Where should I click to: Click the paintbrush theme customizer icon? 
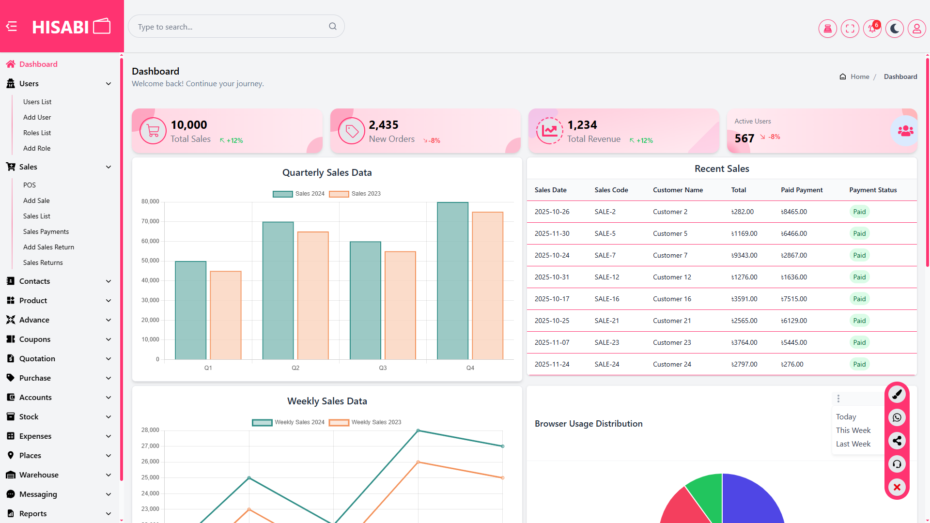897,394
